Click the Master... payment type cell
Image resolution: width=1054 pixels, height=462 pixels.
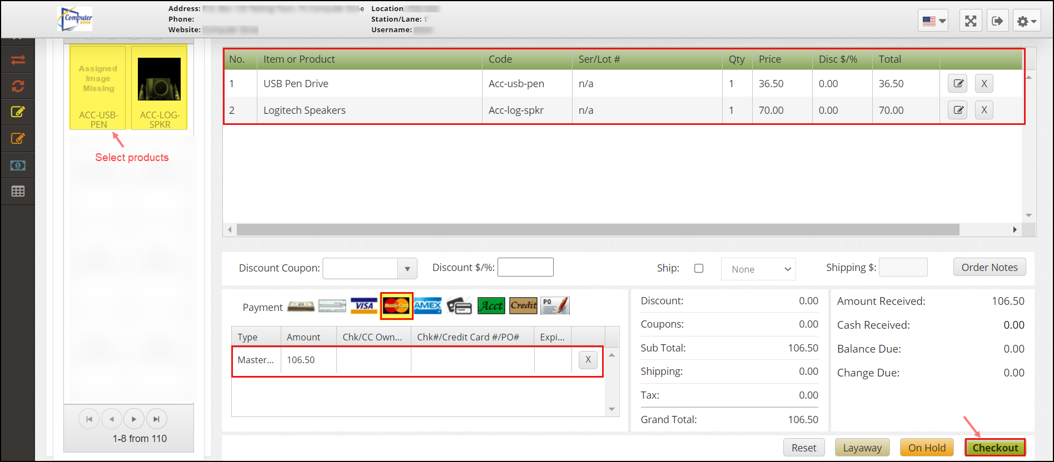click(256, 360)
